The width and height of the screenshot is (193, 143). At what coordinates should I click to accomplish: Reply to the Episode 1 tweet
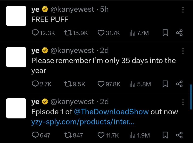36,135
